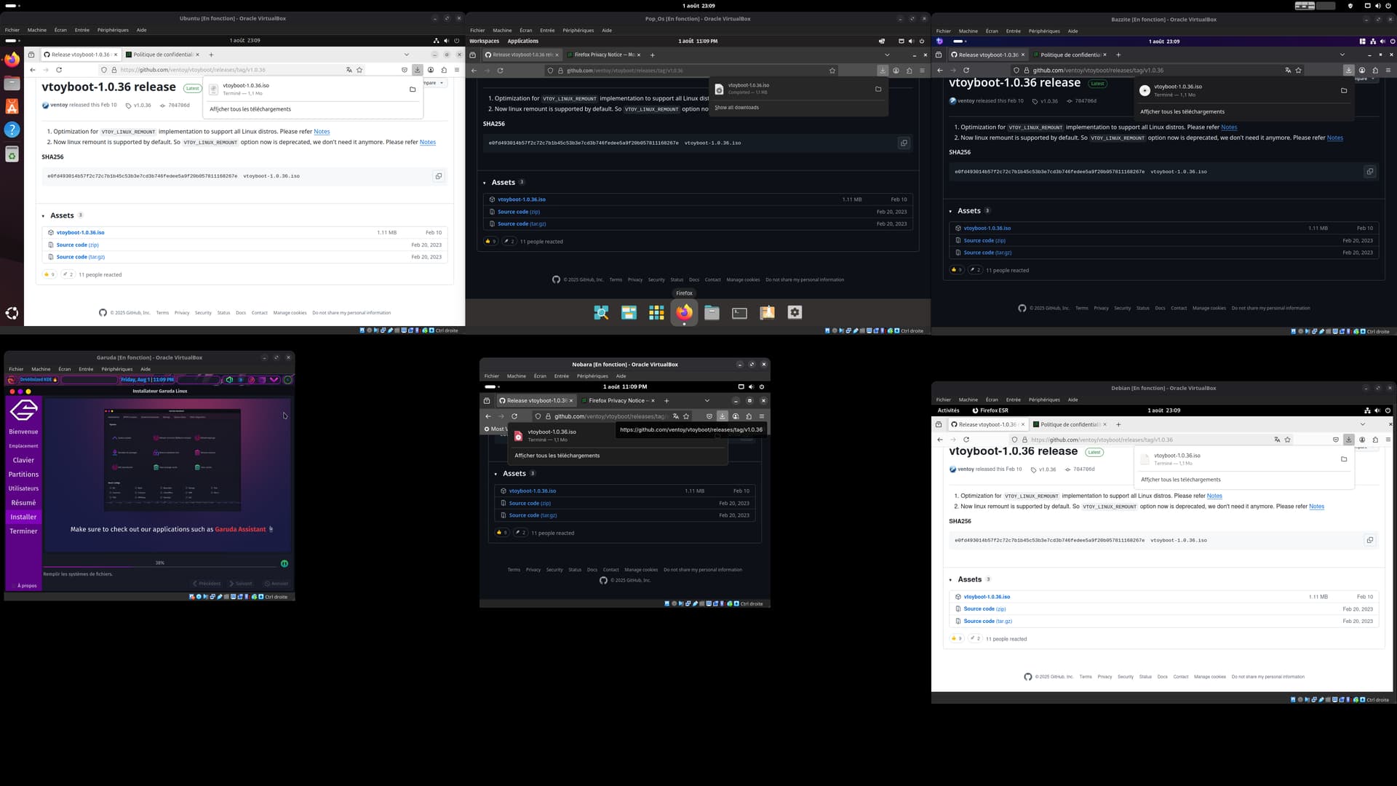The image size is (1397, 786).
Task: Open the Pop_OS dock settings gear
Action: (795, 313)
